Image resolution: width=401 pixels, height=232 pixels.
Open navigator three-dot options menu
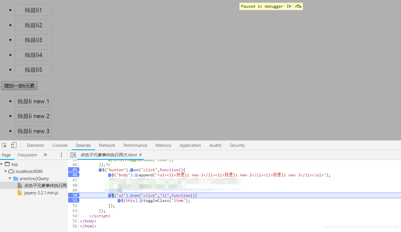(61, 155)
